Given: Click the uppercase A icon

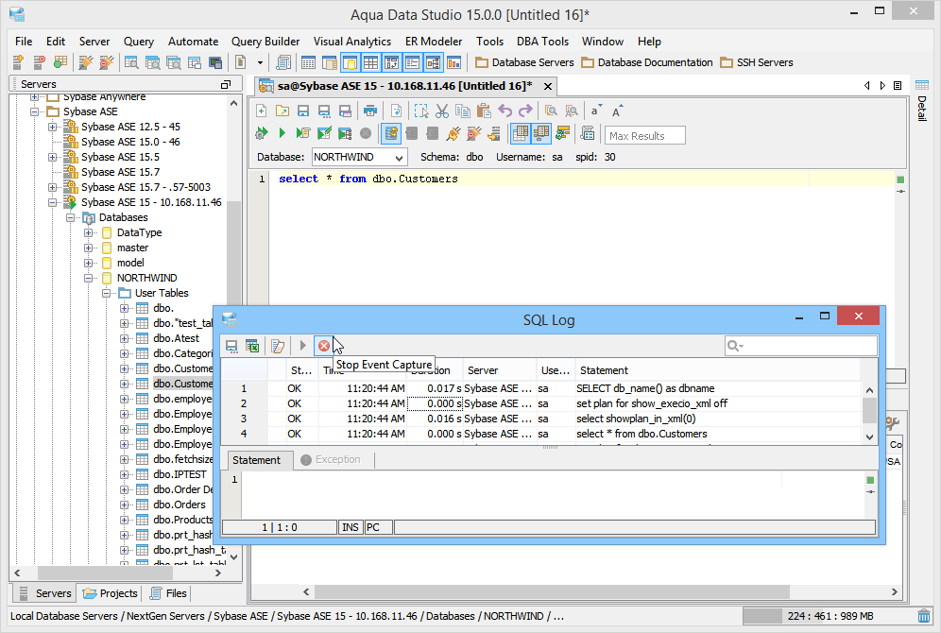Looking at the screenshot, I should coord(617,111).
